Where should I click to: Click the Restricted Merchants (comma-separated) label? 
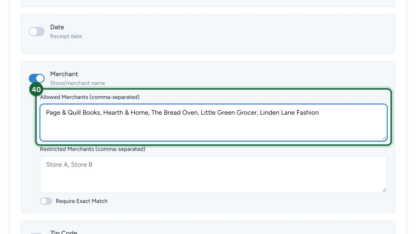(x=93, y=149)
